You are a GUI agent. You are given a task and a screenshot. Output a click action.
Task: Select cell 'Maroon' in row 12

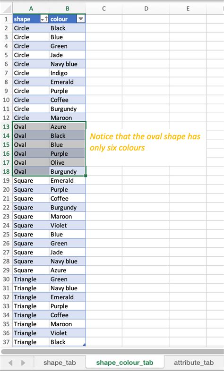[68, 118]
